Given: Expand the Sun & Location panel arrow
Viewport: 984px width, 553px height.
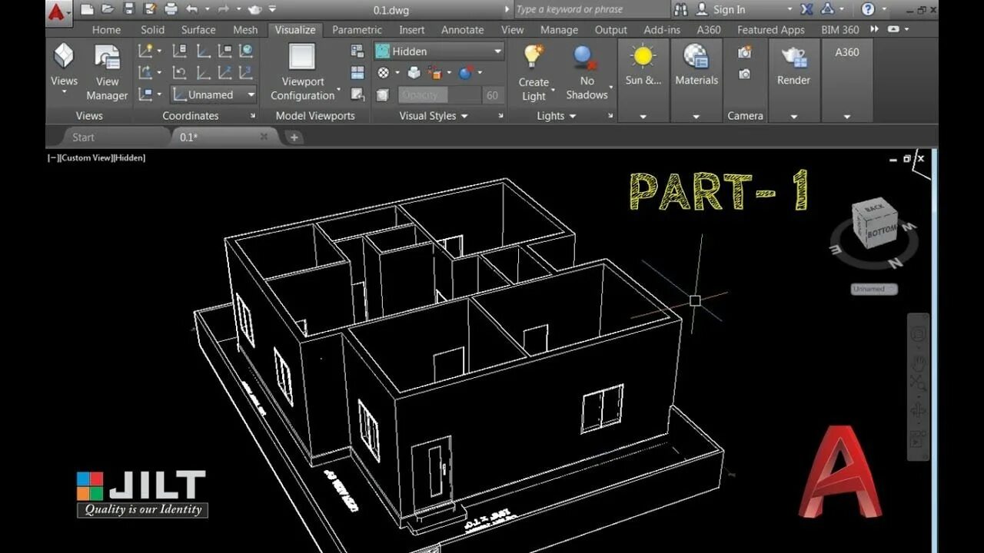Looking at the screenshot, I should coord(643,117).
